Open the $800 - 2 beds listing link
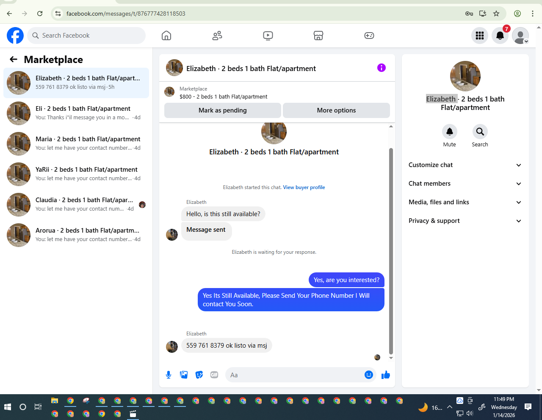The width and height of the screenshot is (542, 420). tap(224, 97)
